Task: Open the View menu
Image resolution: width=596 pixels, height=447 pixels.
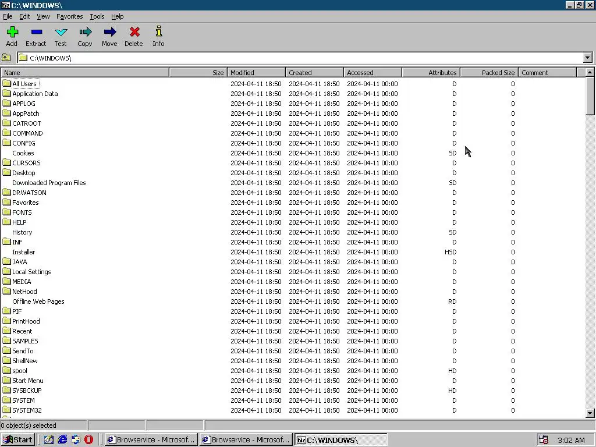Action: [43, 16]
